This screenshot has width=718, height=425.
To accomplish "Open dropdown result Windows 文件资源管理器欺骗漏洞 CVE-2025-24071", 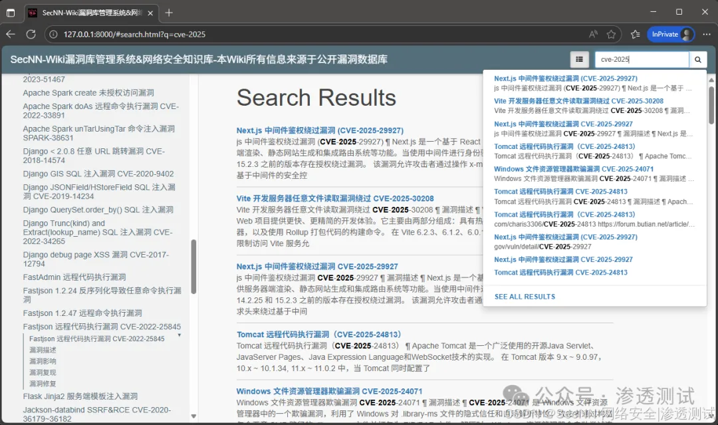I will [x=574, y=169].
